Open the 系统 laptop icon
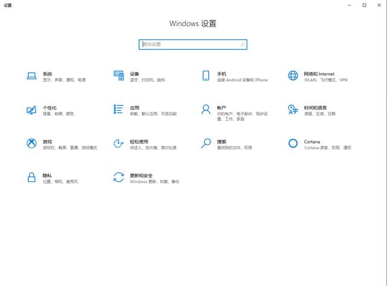 click(31, 76)
